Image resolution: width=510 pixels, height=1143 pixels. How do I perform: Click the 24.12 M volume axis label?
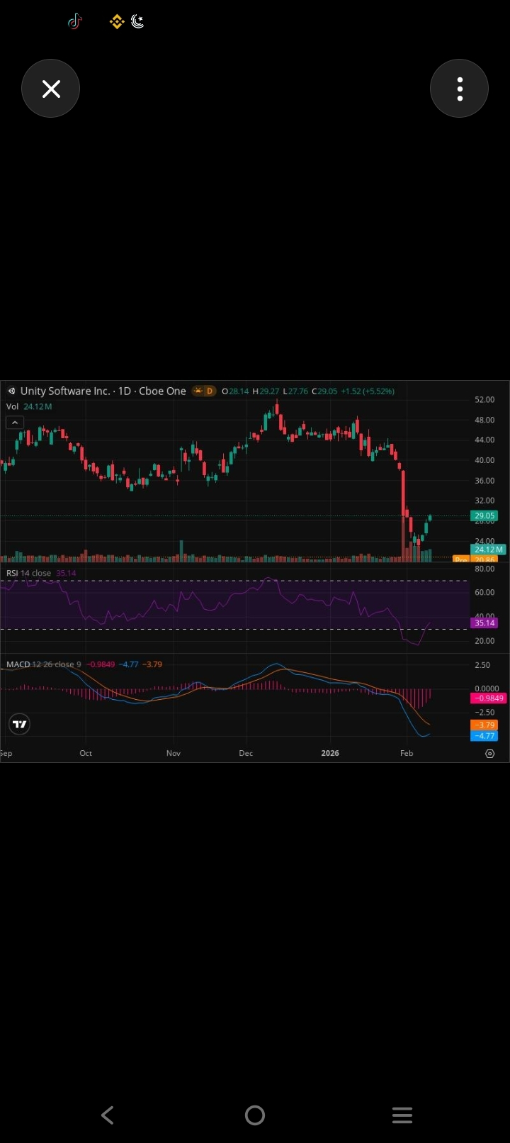point(489,550)
